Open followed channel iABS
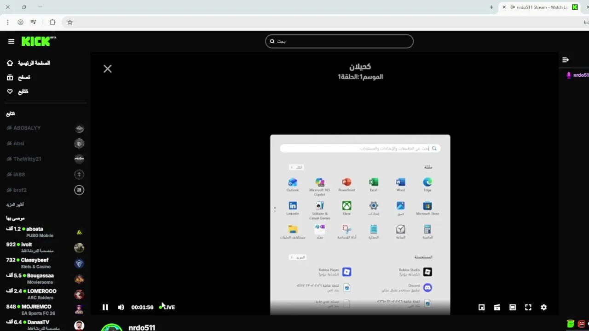 pos(45,175)
